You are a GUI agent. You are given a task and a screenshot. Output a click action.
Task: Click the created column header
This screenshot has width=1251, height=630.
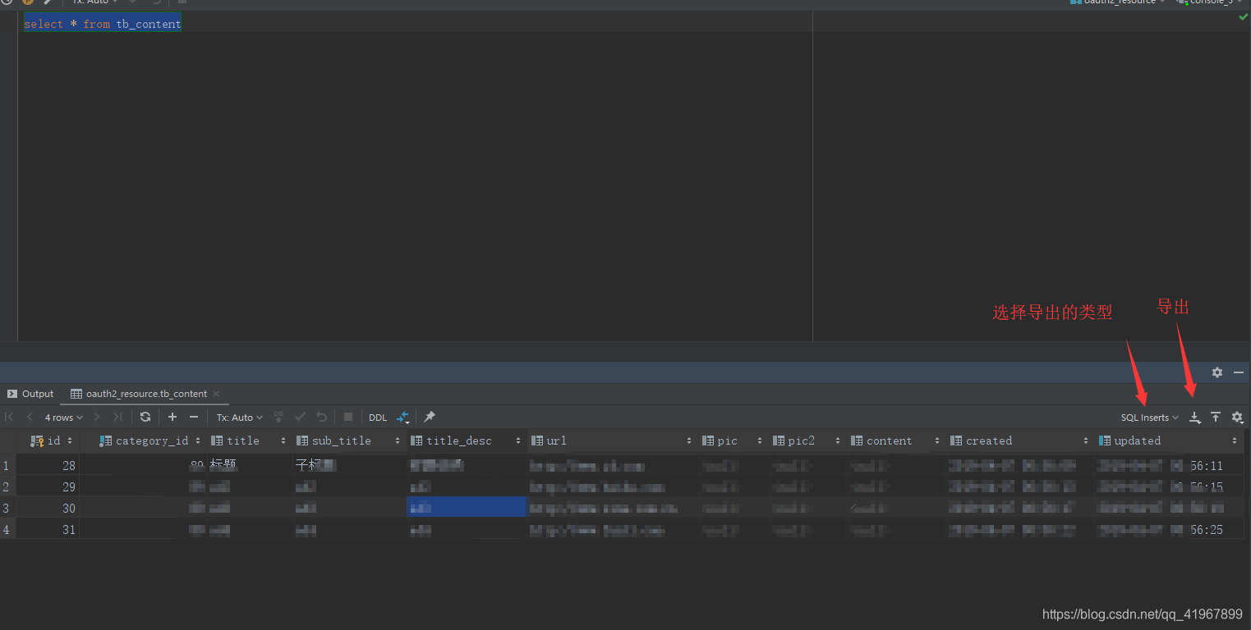pyautogui.click(x=1019, y=441)
